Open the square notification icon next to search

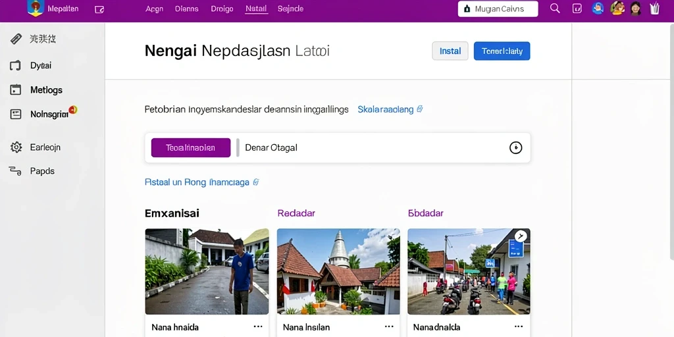coord(577,9)
